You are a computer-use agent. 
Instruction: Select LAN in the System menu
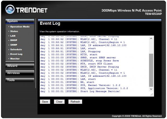click(x=13, y=36)
